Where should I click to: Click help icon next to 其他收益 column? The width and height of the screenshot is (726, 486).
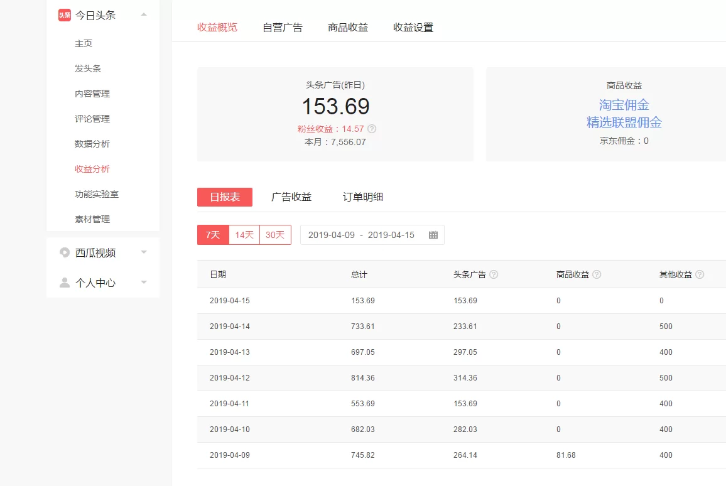click(x=700, y=274)
